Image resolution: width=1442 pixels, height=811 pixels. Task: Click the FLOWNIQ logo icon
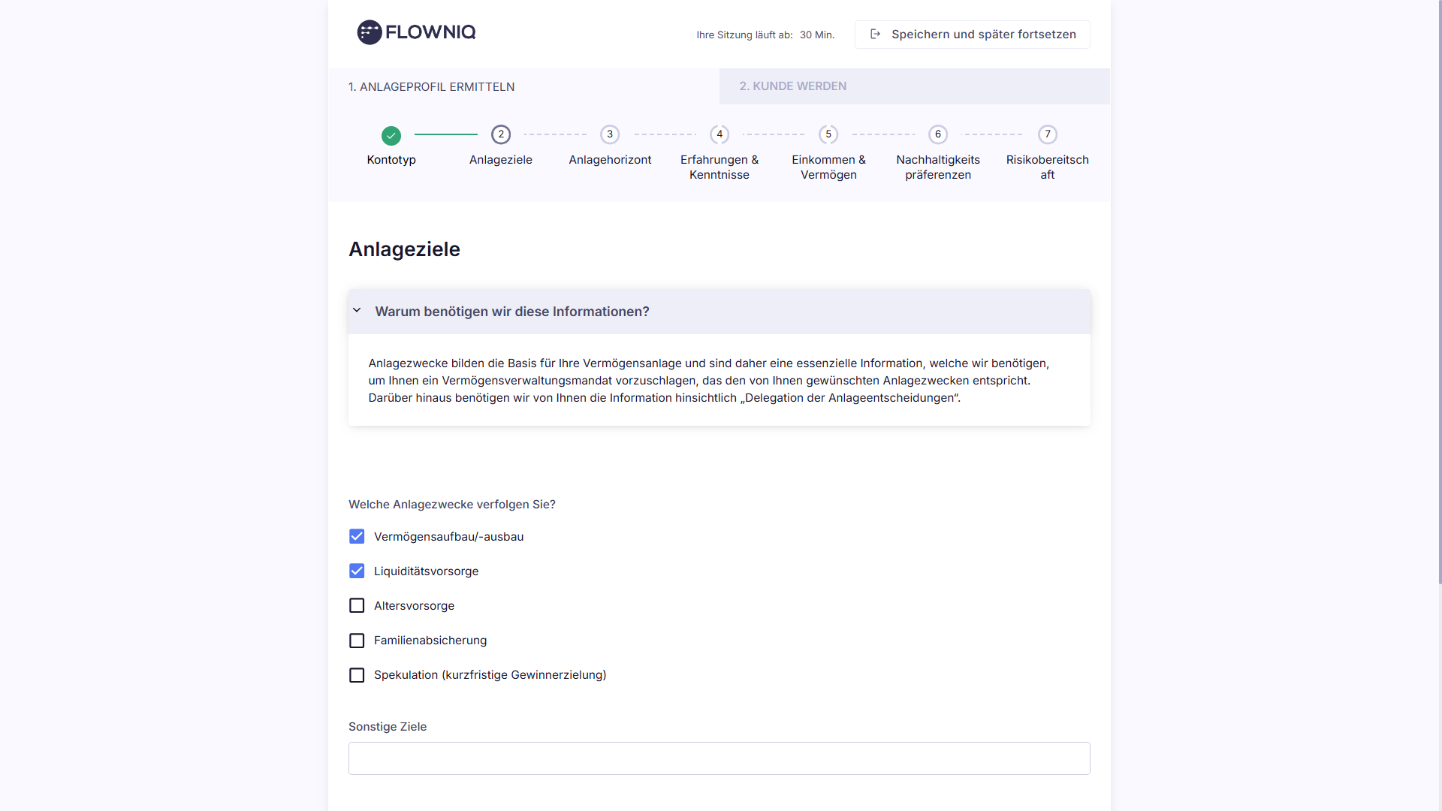(369, 32)
